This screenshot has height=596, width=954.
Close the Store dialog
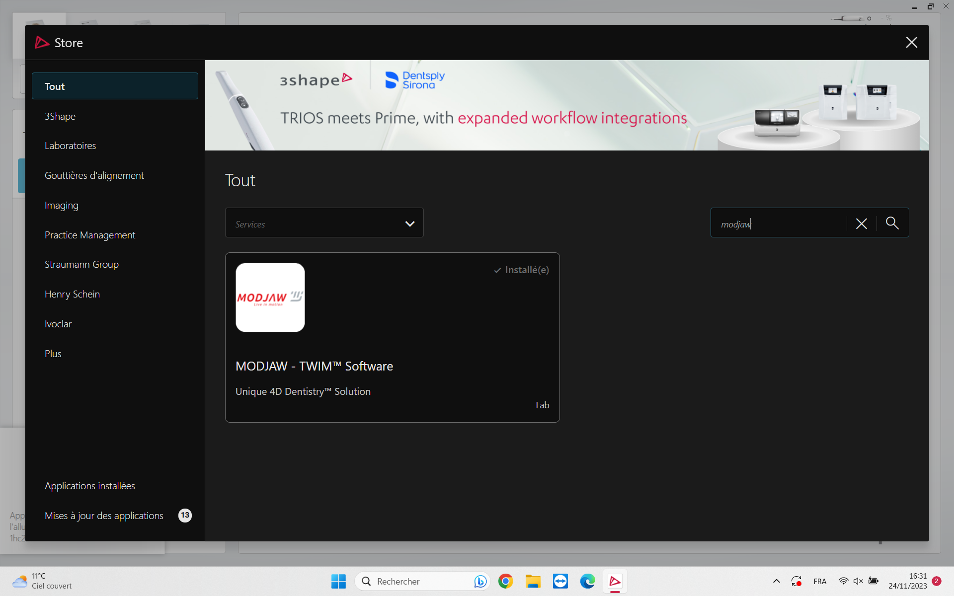tap(911, 42)
